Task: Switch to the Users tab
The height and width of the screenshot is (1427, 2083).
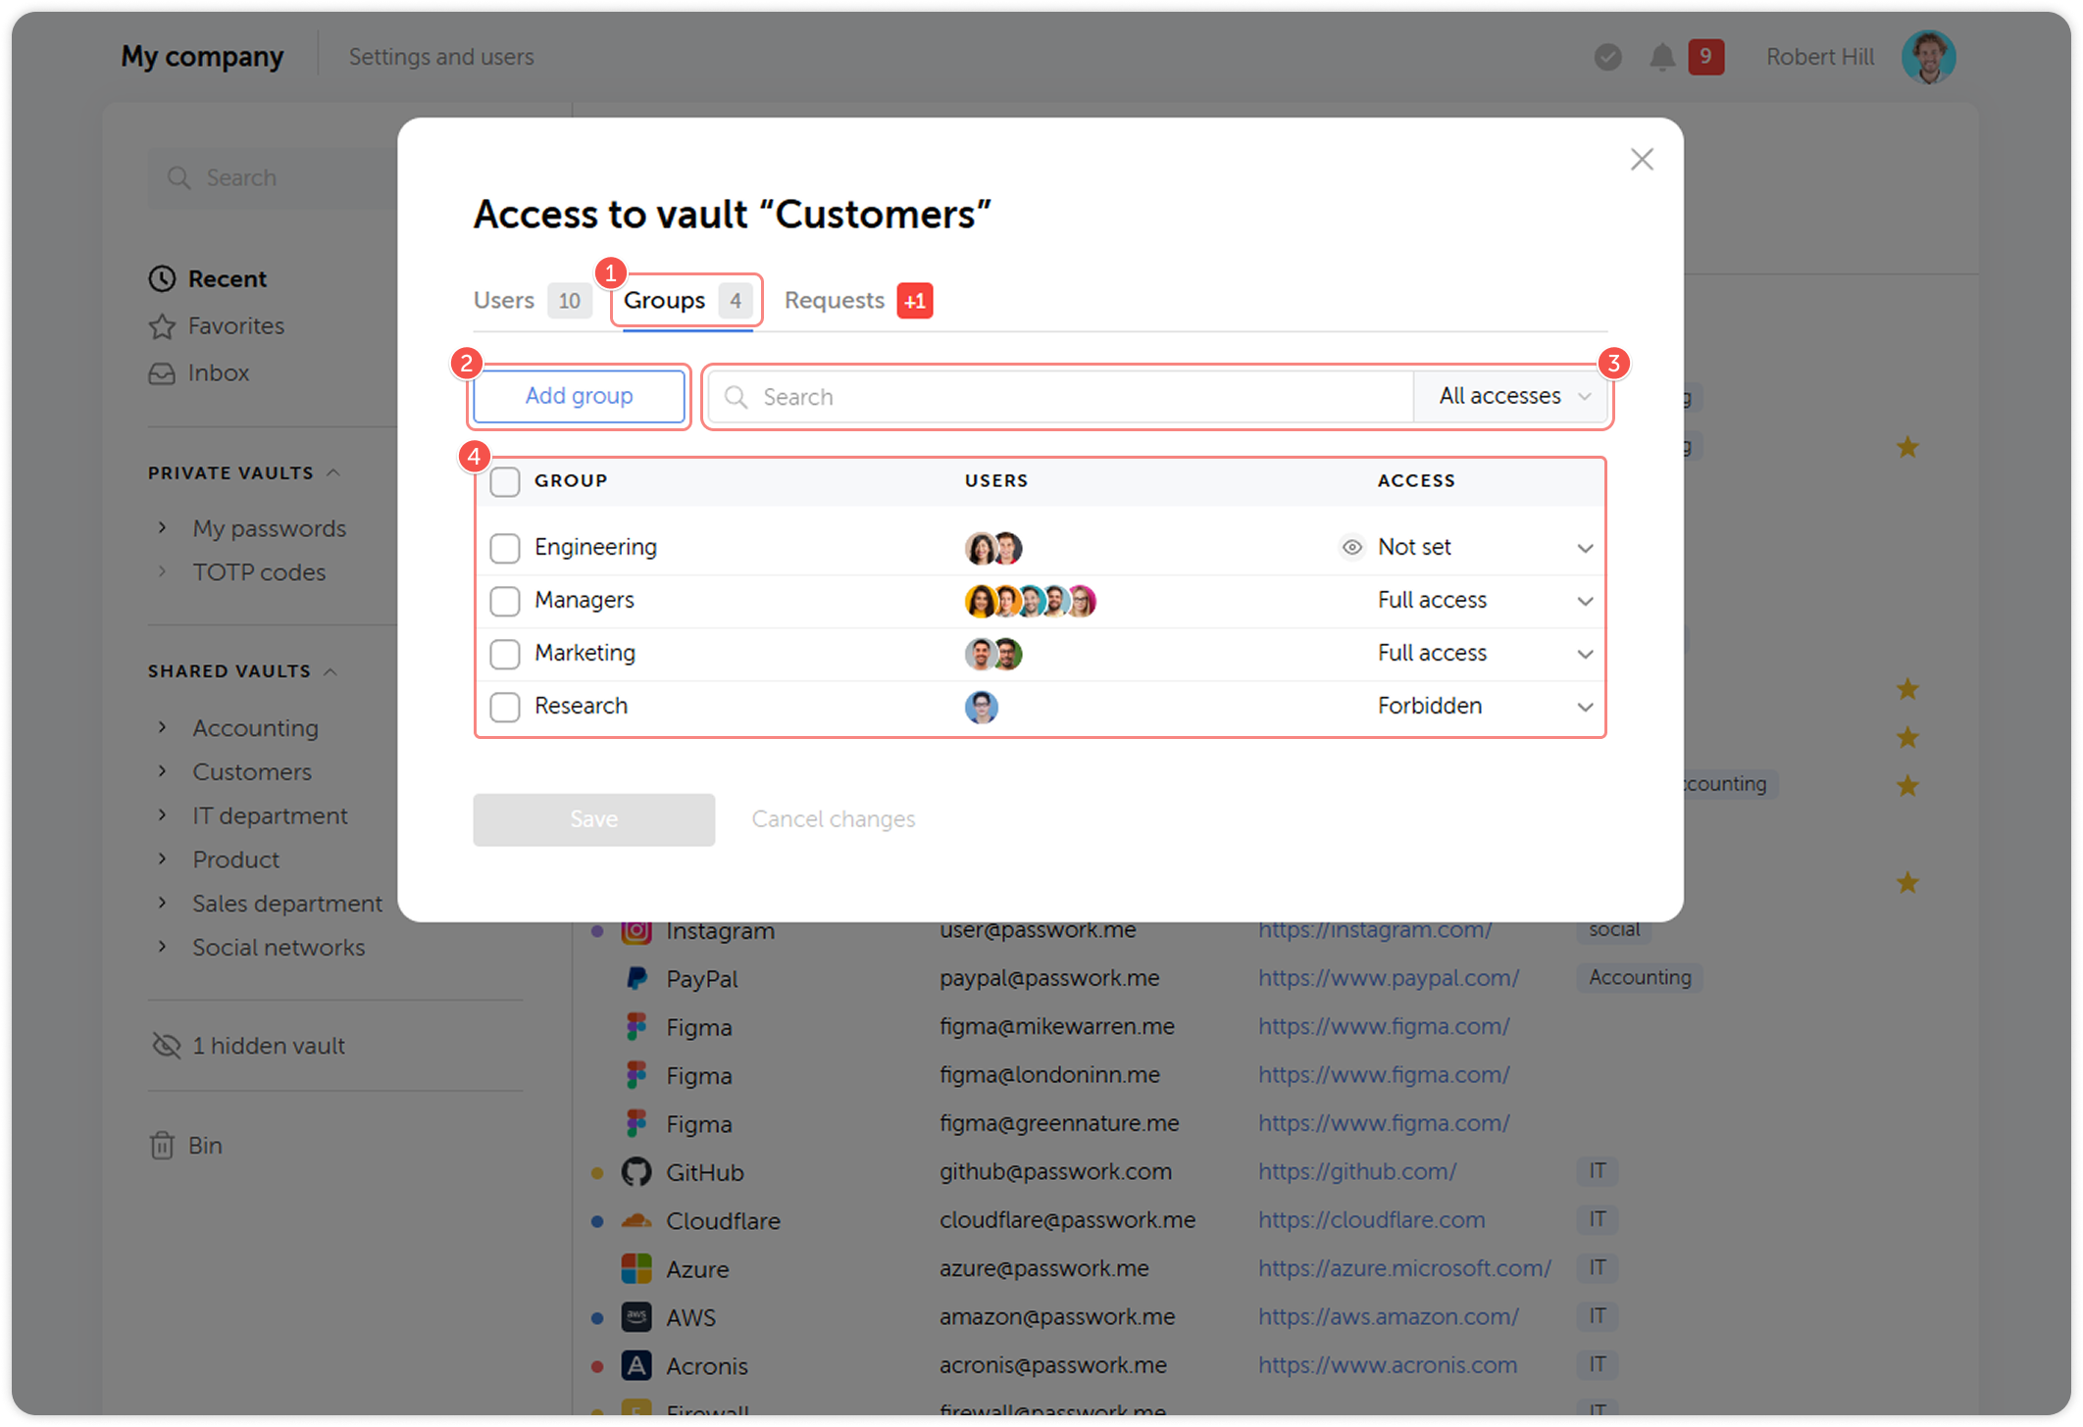Action: [504, 300]
